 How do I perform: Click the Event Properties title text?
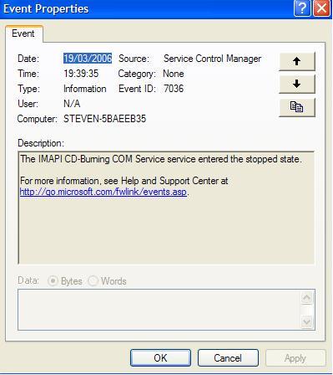46,9
